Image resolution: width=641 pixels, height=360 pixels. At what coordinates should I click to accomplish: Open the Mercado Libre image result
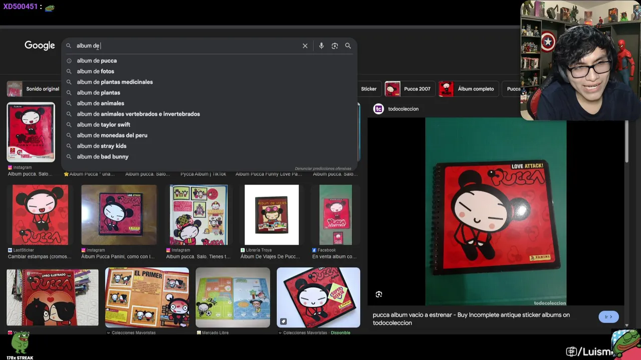click(x=233, y=297)
